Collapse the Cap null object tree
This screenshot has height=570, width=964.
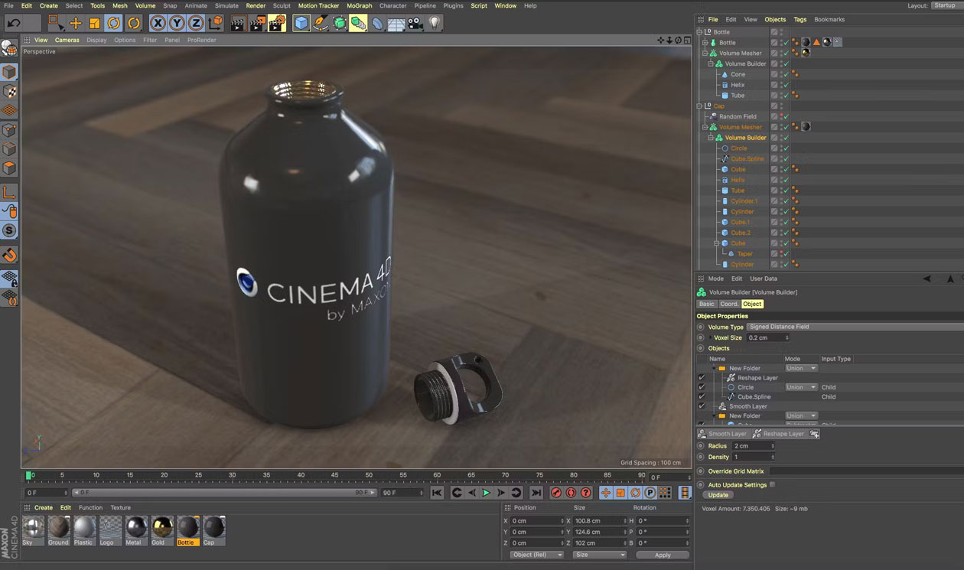tap(699, 106)
